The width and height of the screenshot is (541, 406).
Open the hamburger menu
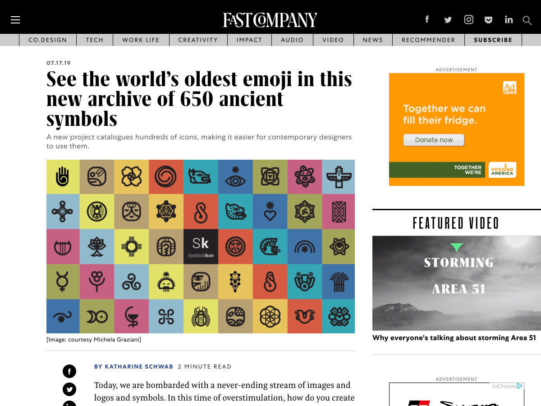(15, 20)
